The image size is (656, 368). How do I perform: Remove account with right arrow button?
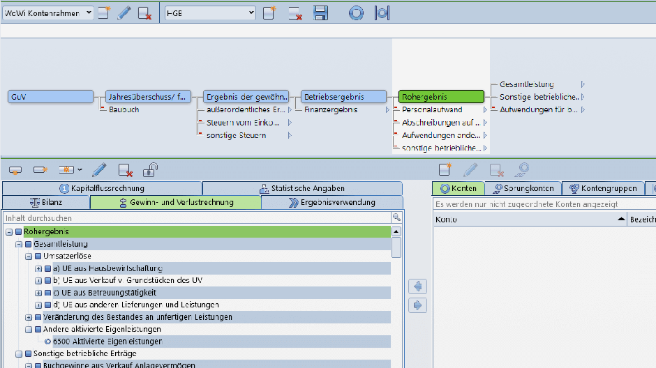point(417,305)
